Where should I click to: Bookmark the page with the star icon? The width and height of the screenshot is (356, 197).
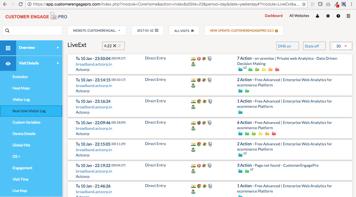(304, 4)
